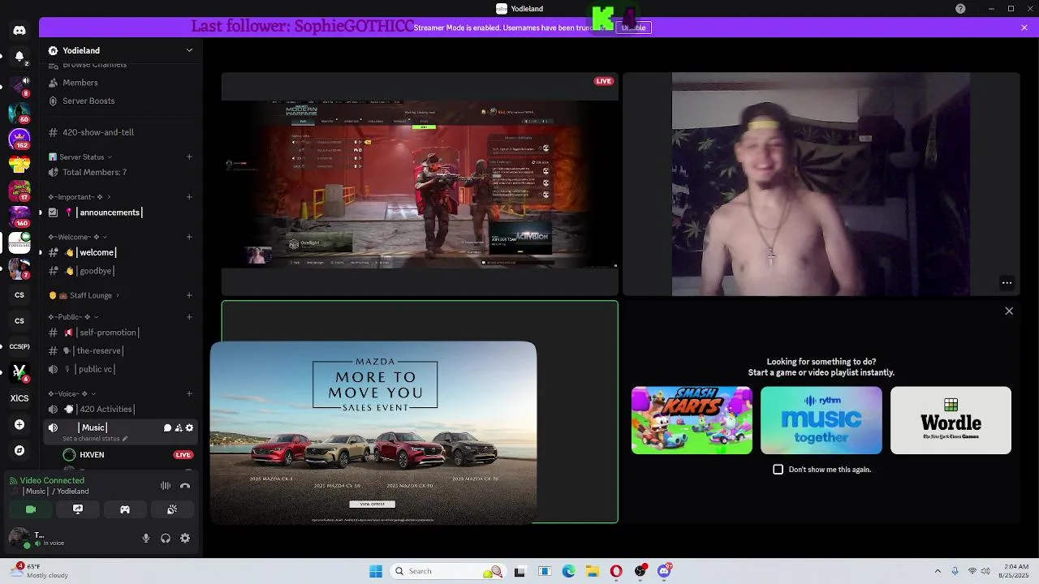Select HXVEN in voice channel
1039x584 pixels.
[x=127, y=455]
